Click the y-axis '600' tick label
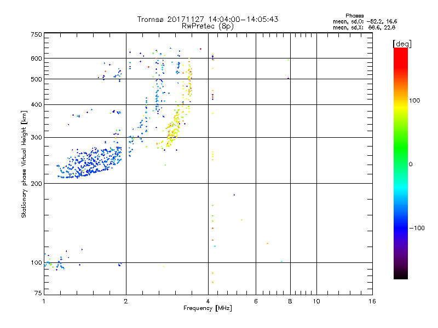Viewport: 438px width, 328px height. (37, 58)
